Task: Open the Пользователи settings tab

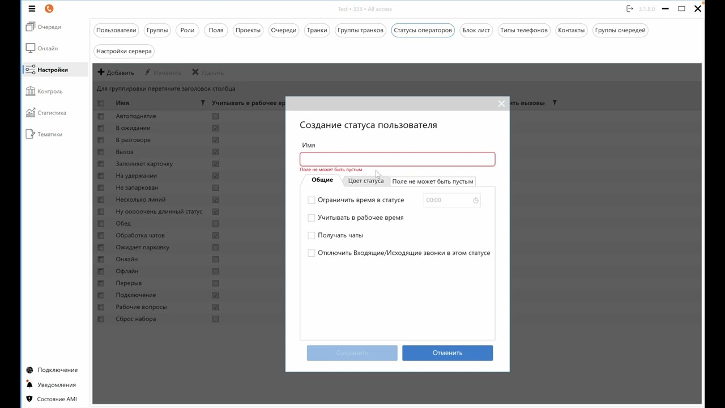Action: click(116, 30)
